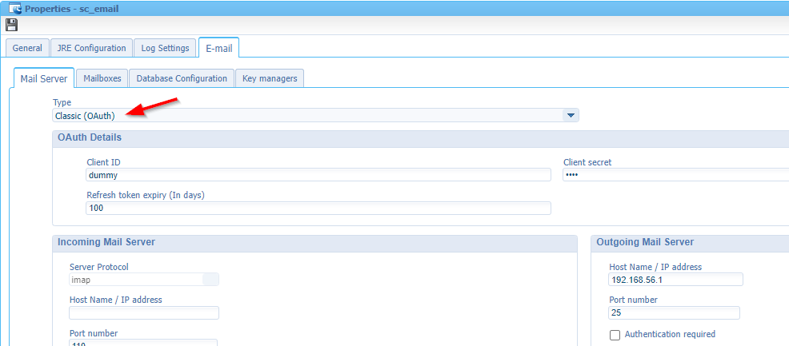Open the Mailboxes sub-tab
The width and height of the screenshot is (789, 346).
pyautogui.click(x=102, y=78)
